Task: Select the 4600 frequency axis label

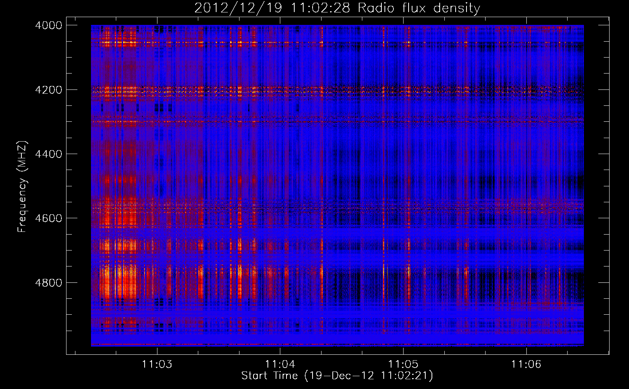Action: [x=49, y=218]
